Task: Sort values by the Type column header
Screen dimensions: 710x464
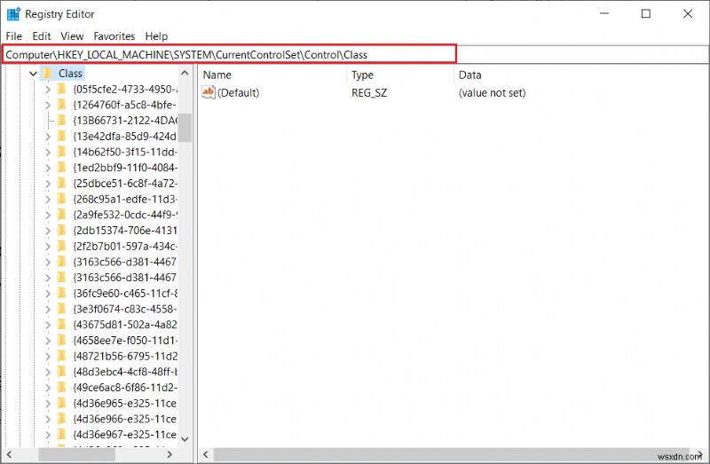Action: tap(400, 75)
